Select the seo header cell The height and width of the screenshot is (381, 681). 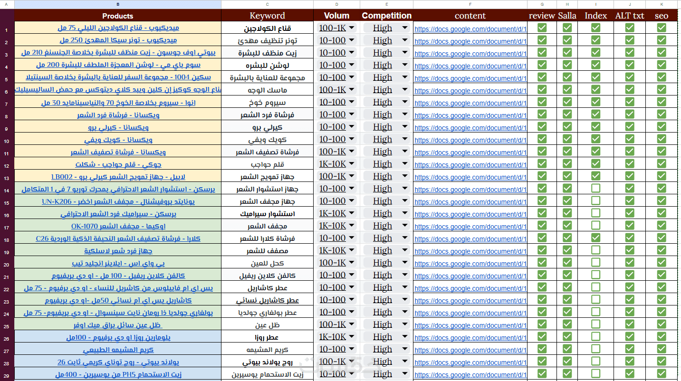click(x=662, y=16)
